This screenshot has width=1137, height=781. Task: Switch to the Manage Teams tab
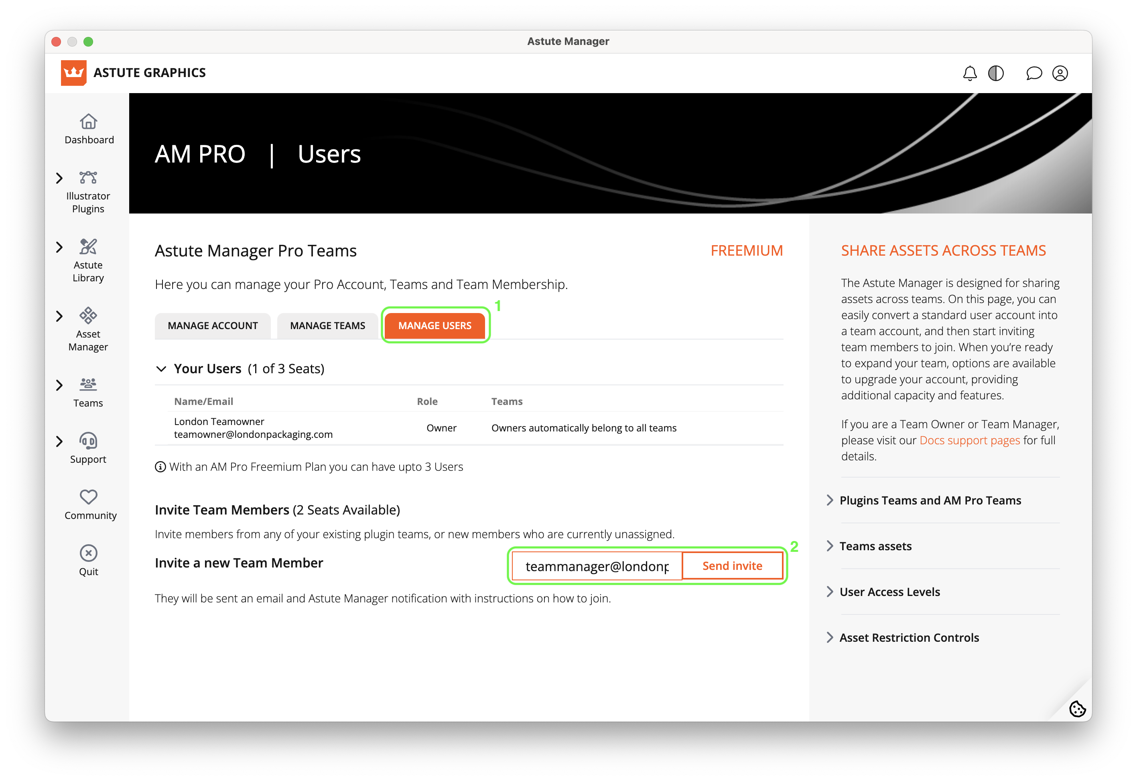(x=327, y=326)
